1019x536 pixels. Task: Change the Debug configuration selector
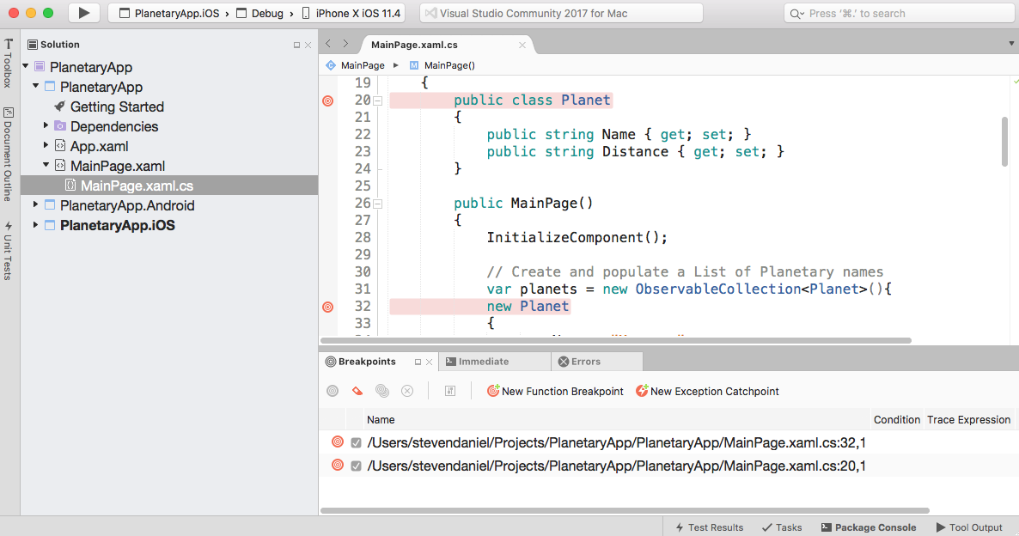260,13
